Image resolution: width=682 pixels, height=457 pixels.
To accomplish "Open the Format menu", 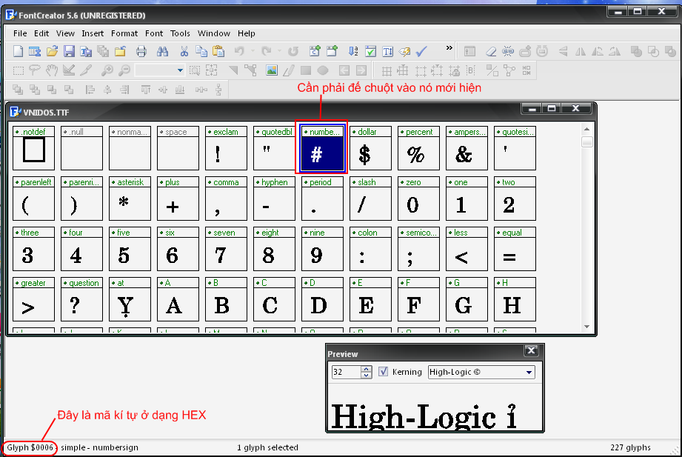I will [124, 33].
